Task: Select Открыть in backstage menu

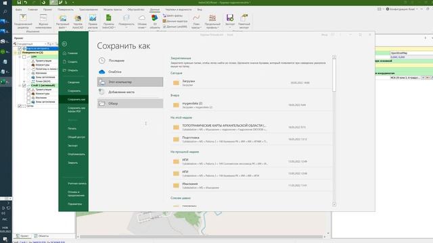Action: [x=74, y=70]
